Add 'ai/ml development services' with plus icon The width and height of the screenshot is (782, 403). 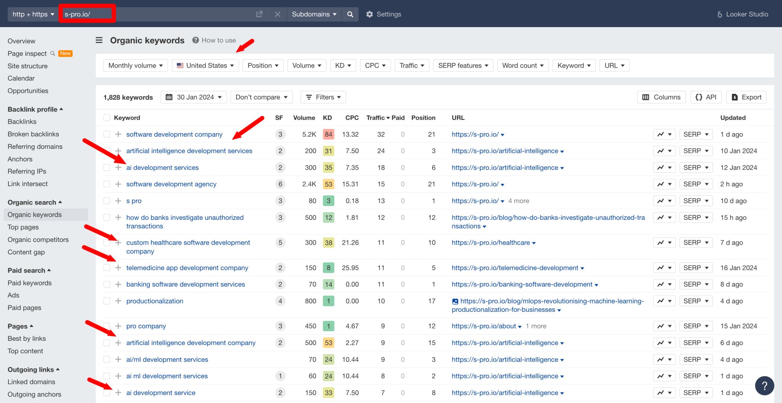tap(118, 359)
